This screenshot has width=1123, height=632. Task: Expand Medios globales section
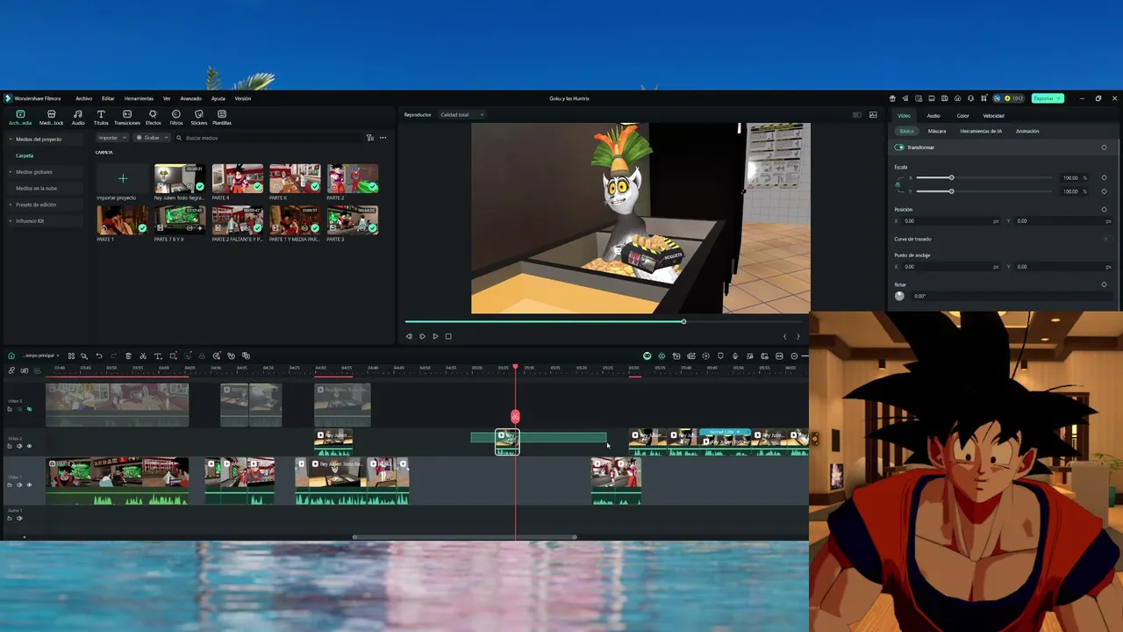pos(10,172)
